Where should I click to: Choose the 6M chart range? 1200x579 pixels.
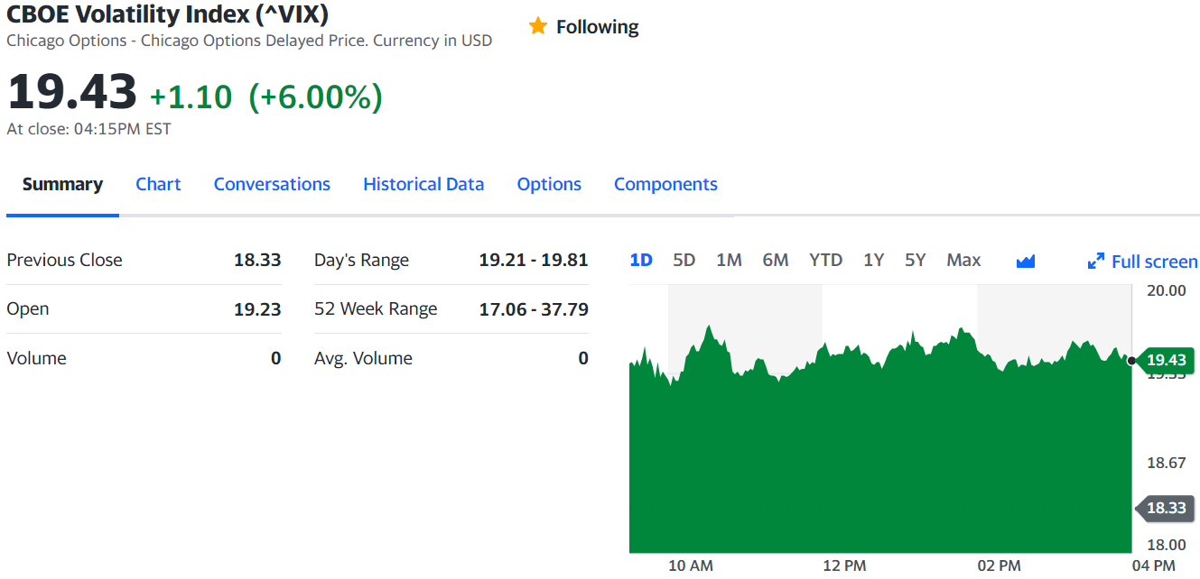click(776, 260)
